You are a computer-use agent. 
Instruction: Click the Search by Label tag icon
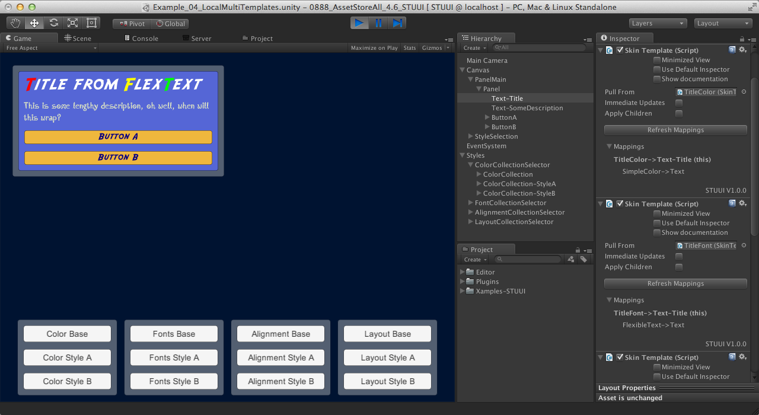[x=583, y=259]
